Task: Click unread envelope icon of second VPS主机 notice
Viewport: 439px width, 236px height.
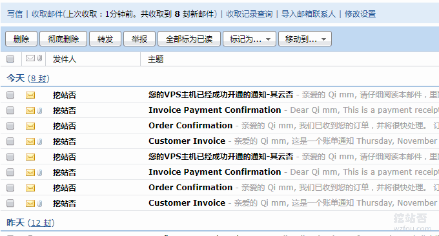Action: pyautogui.click(x=30, y=157)
